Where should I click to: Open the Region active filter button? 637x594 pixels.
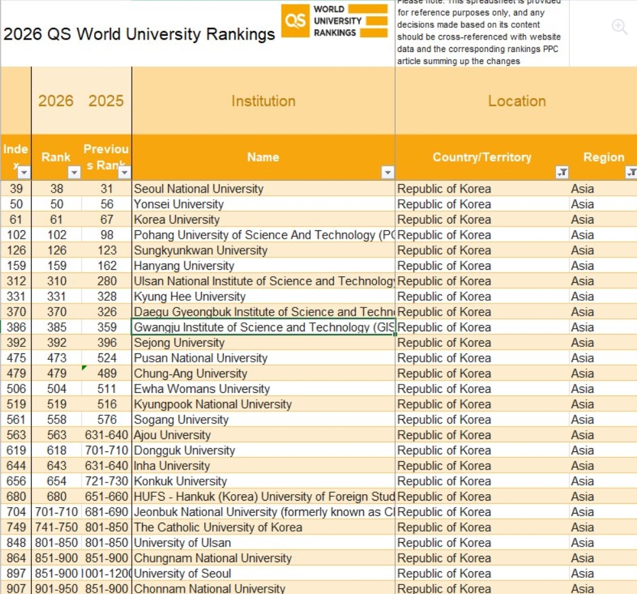click(632, 172)
